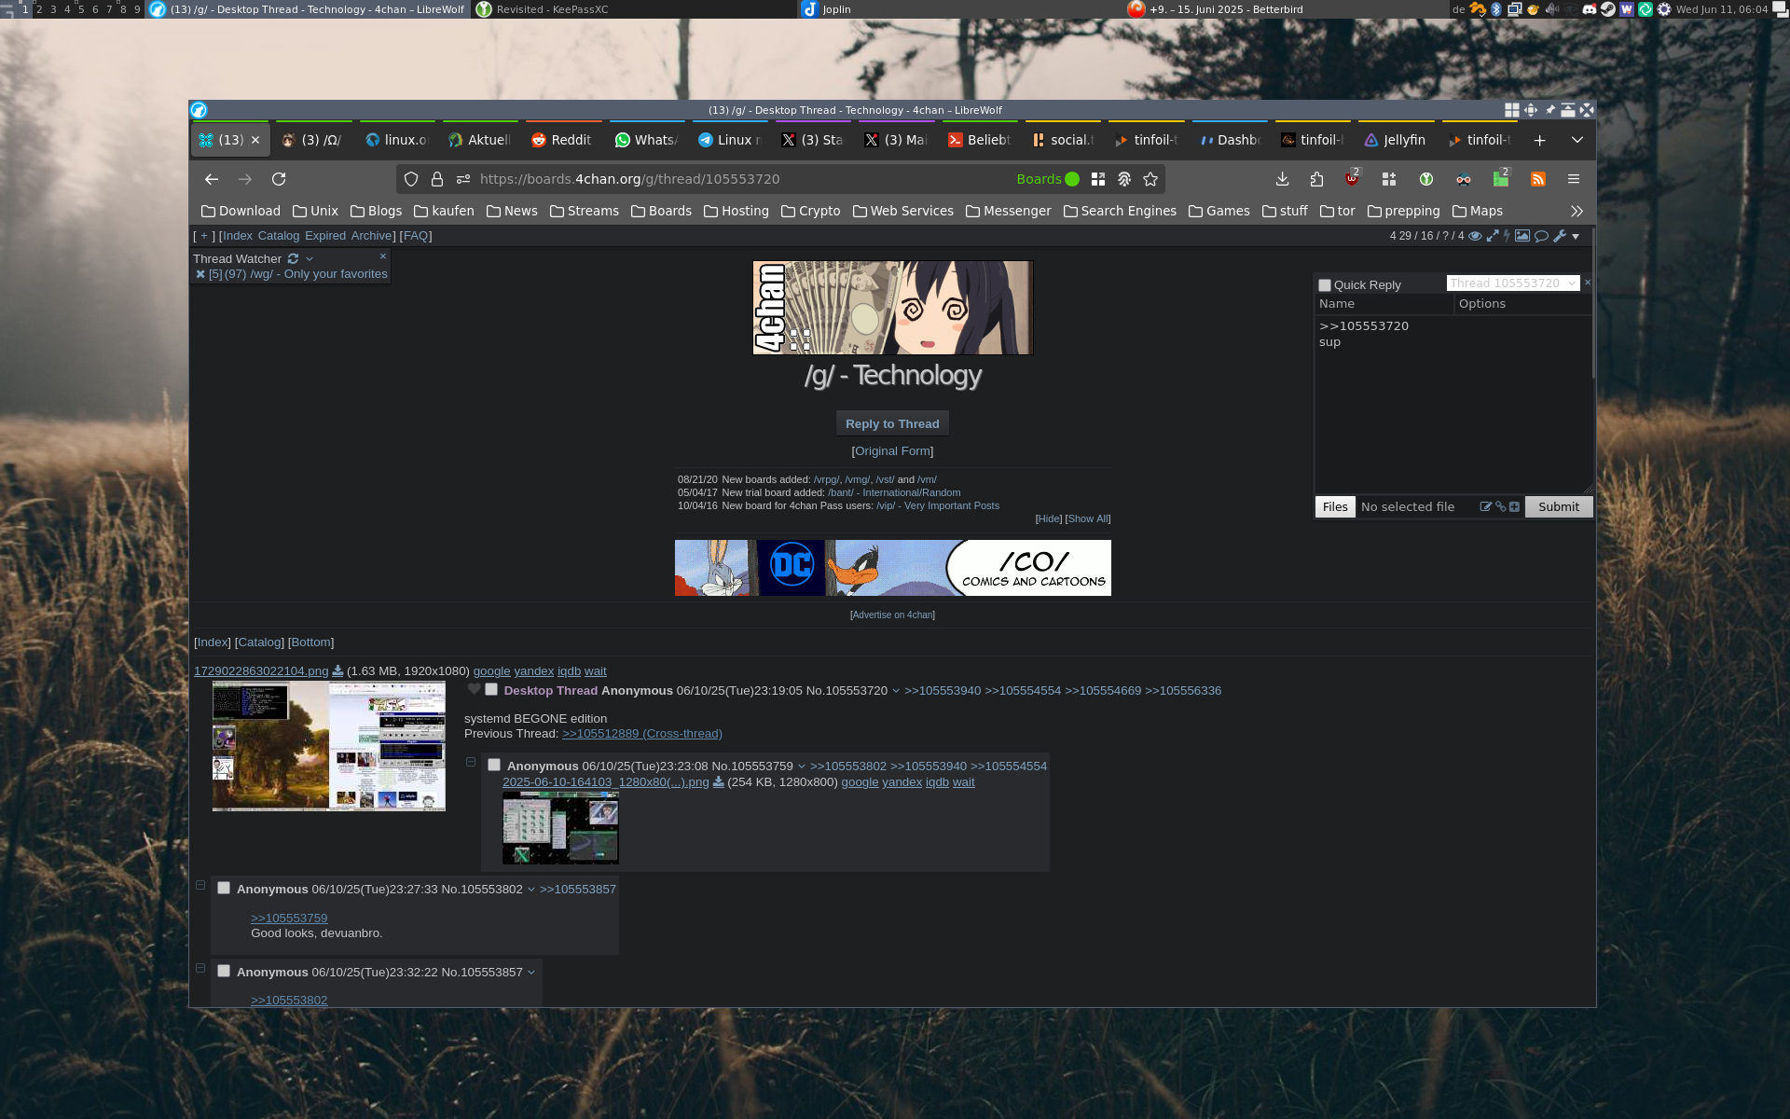Go back to the previous page
This screenshot has height=1119, width=1790.
coord(212,179)
